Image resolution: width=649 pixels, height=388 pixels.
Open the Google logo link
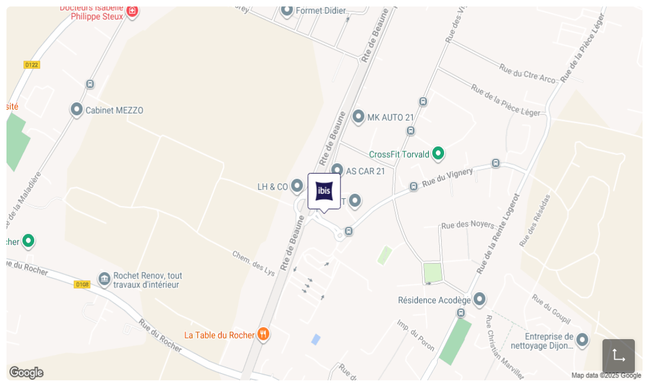[x=26, y=372]
